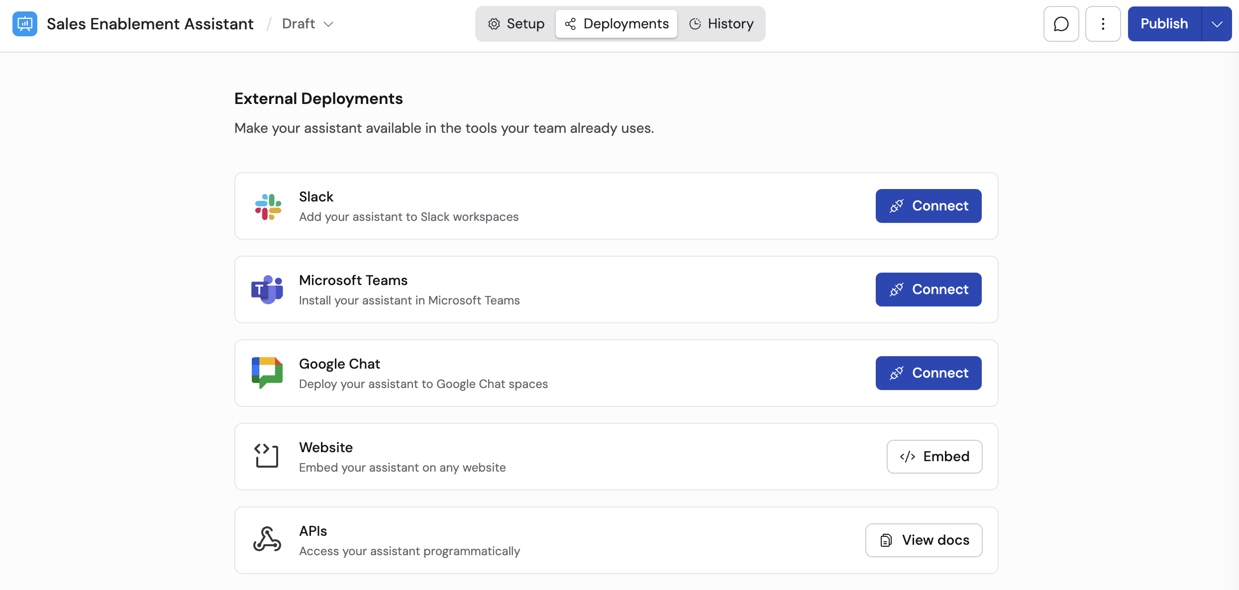Select the Google Chat logo icon

267,373
